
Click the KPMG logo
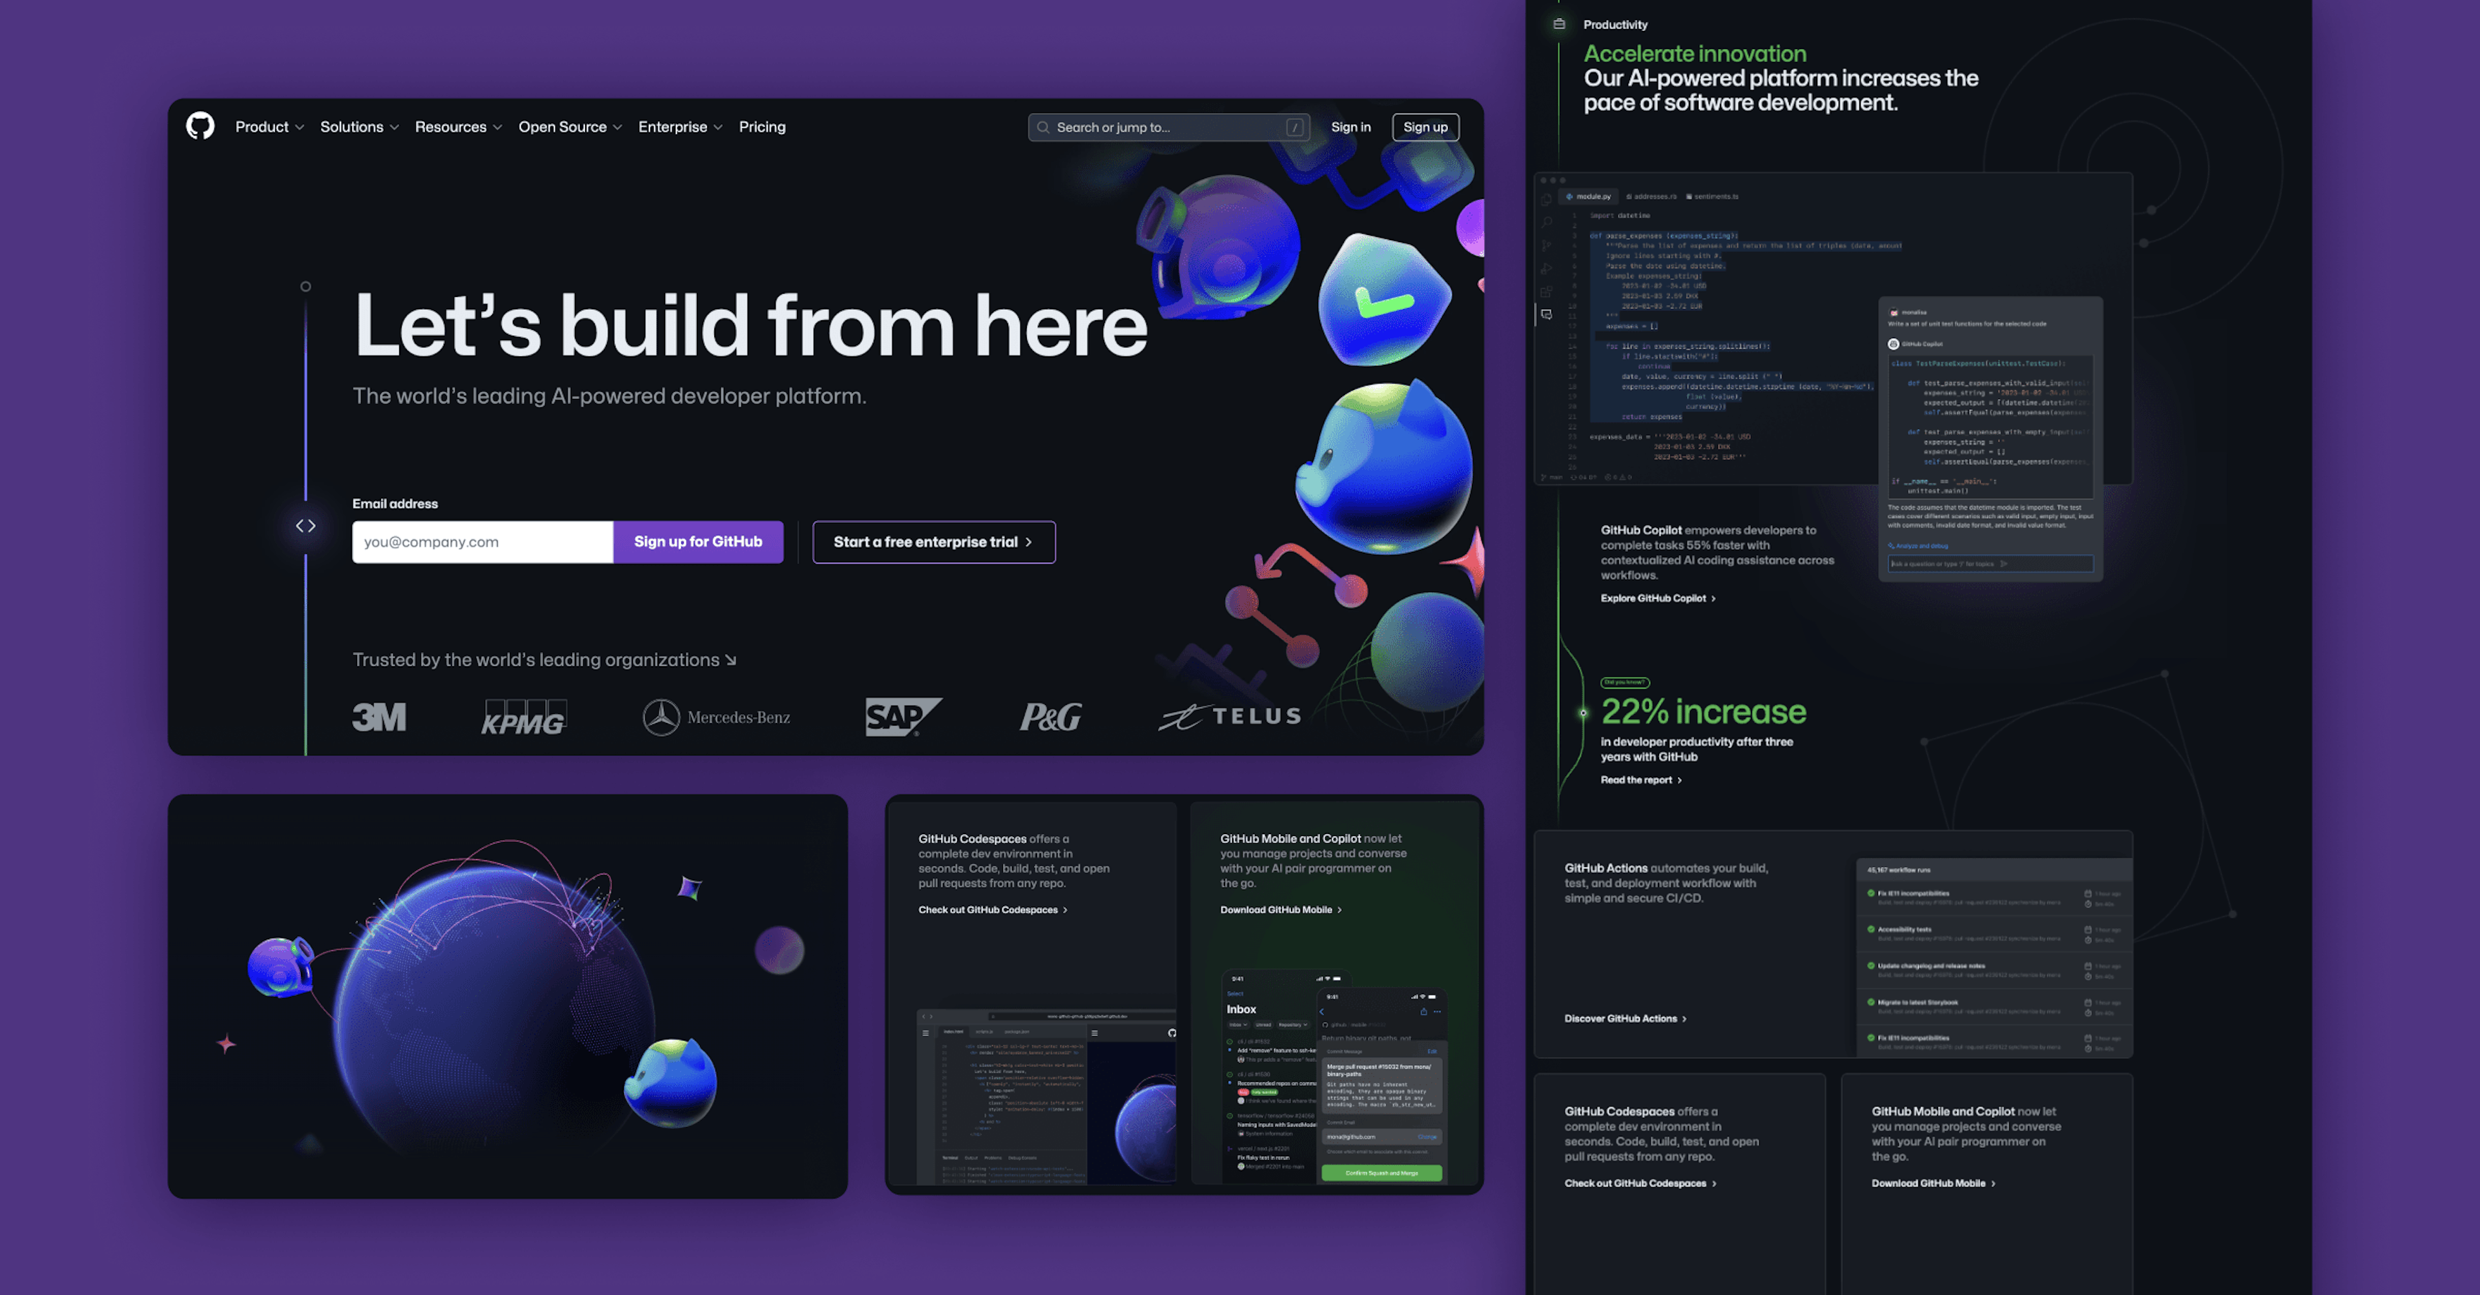pyautogui.click(x=524, y=718)
